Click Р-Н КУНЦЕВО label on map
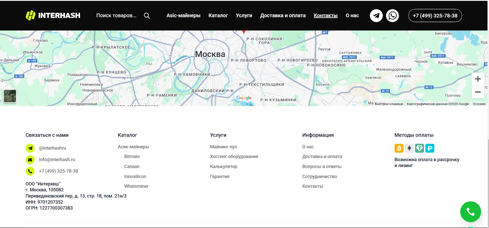This screenshot has height=228, width=489. click(112, 73)
